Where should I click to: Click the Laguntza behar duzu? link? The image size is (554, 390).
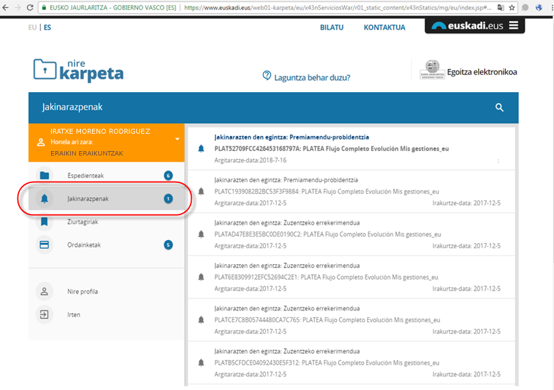[312, 78]
